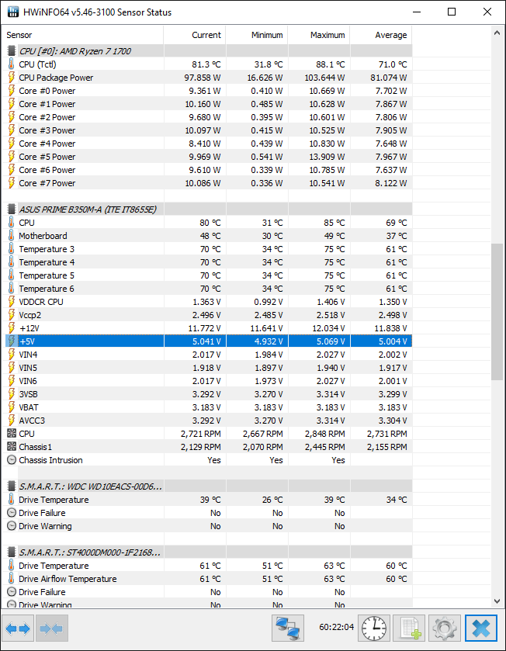Image resolution: width=506 pixels, height=651 pixels.
Task: Select the VIN5 sensor row
Action: [x=206, y=368]
